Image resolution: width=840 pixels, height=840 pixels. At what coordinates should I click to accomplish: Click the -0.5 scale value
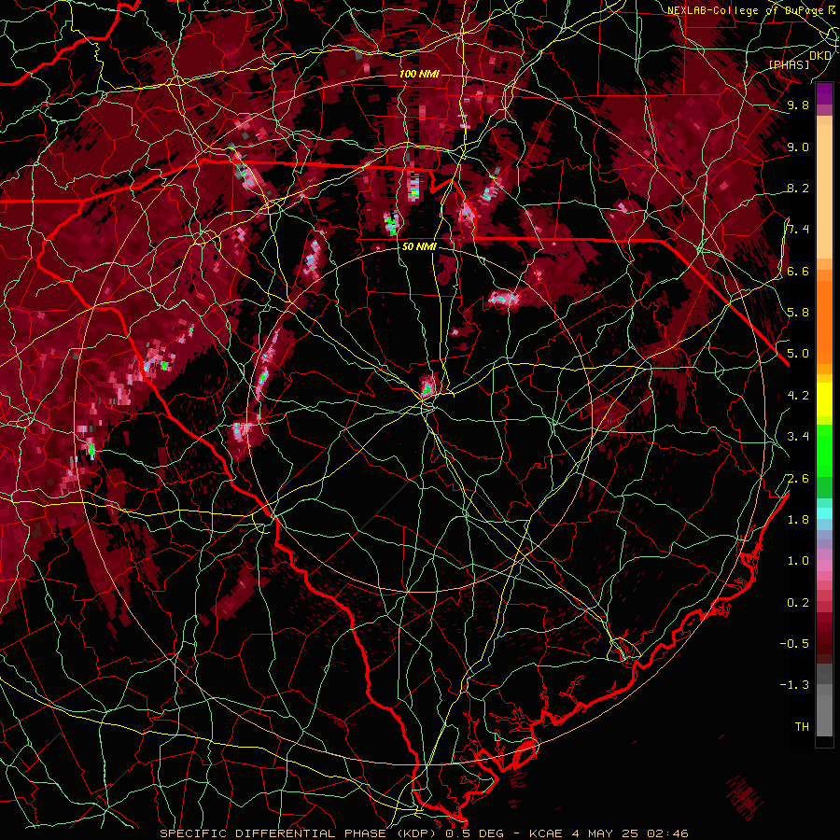(x=794, y=644)
